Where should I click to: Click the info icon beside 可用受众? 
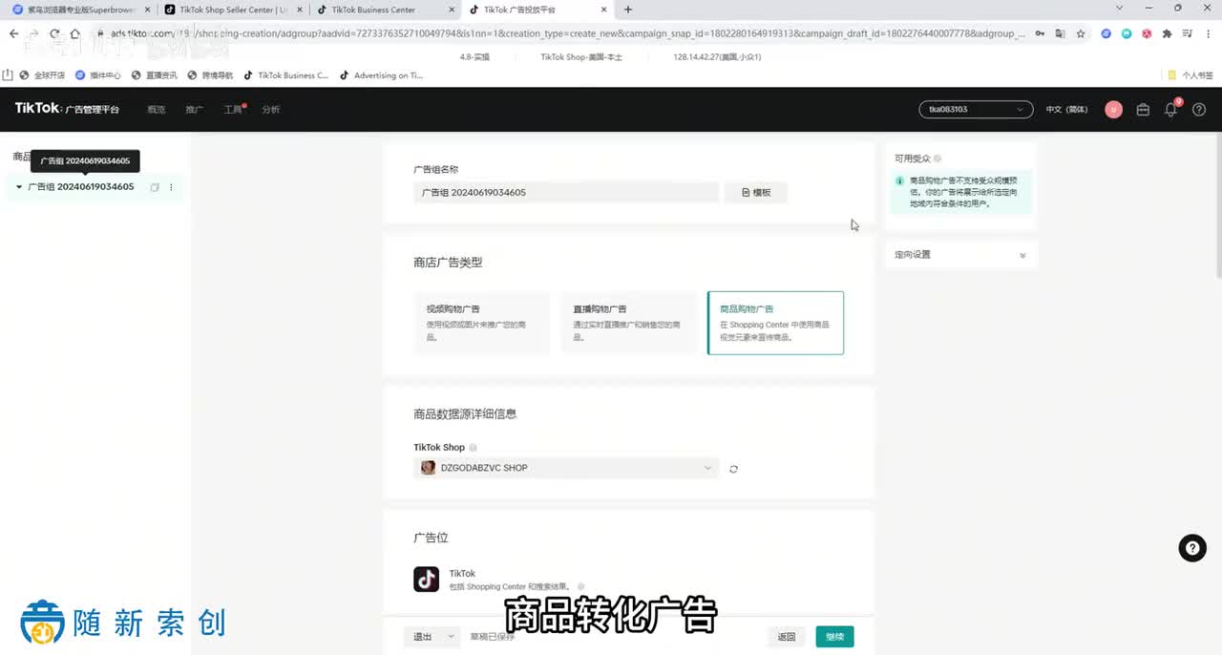click(x=938, y=158)
